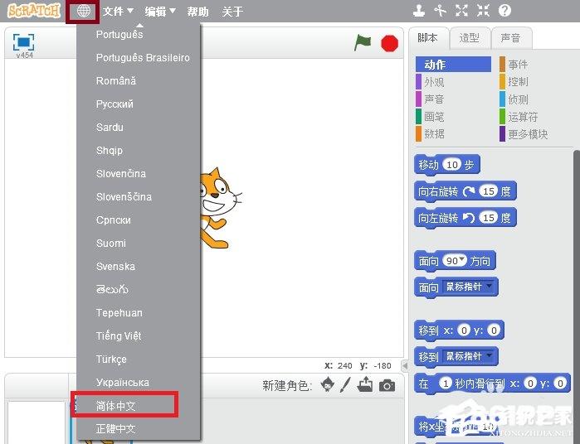
Task: Choose new sprite from library icon
Action: [328, 385]
